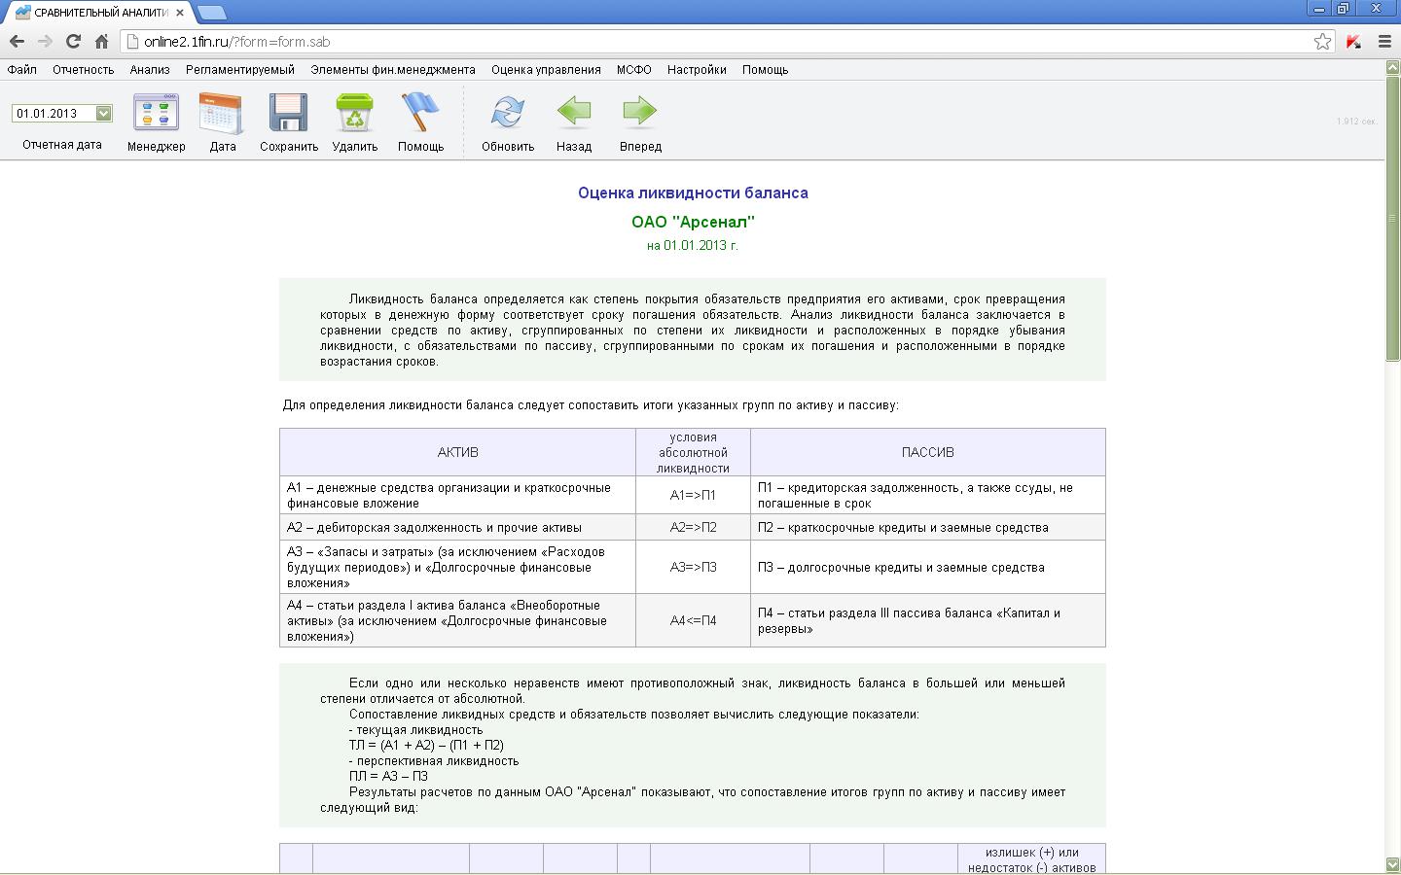
Task: Open a new browser tab
Action: point(211,13)
